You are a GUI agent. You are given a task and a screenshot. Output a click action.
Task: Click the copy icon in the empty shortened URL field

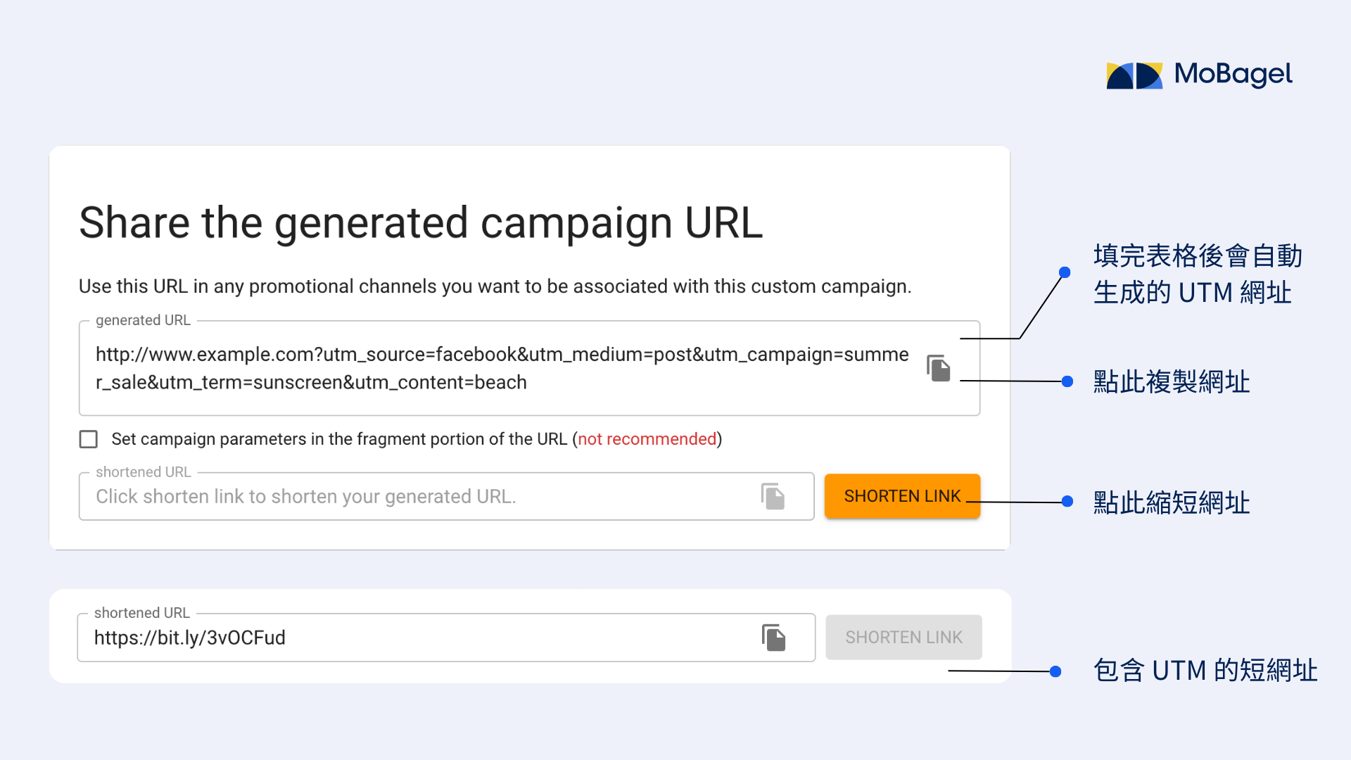[773, 496]
